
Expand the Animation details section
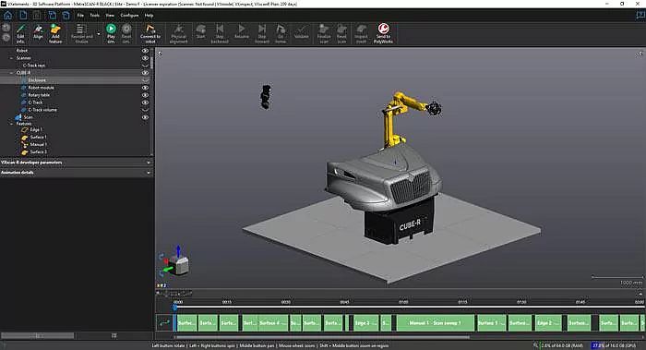77,173
